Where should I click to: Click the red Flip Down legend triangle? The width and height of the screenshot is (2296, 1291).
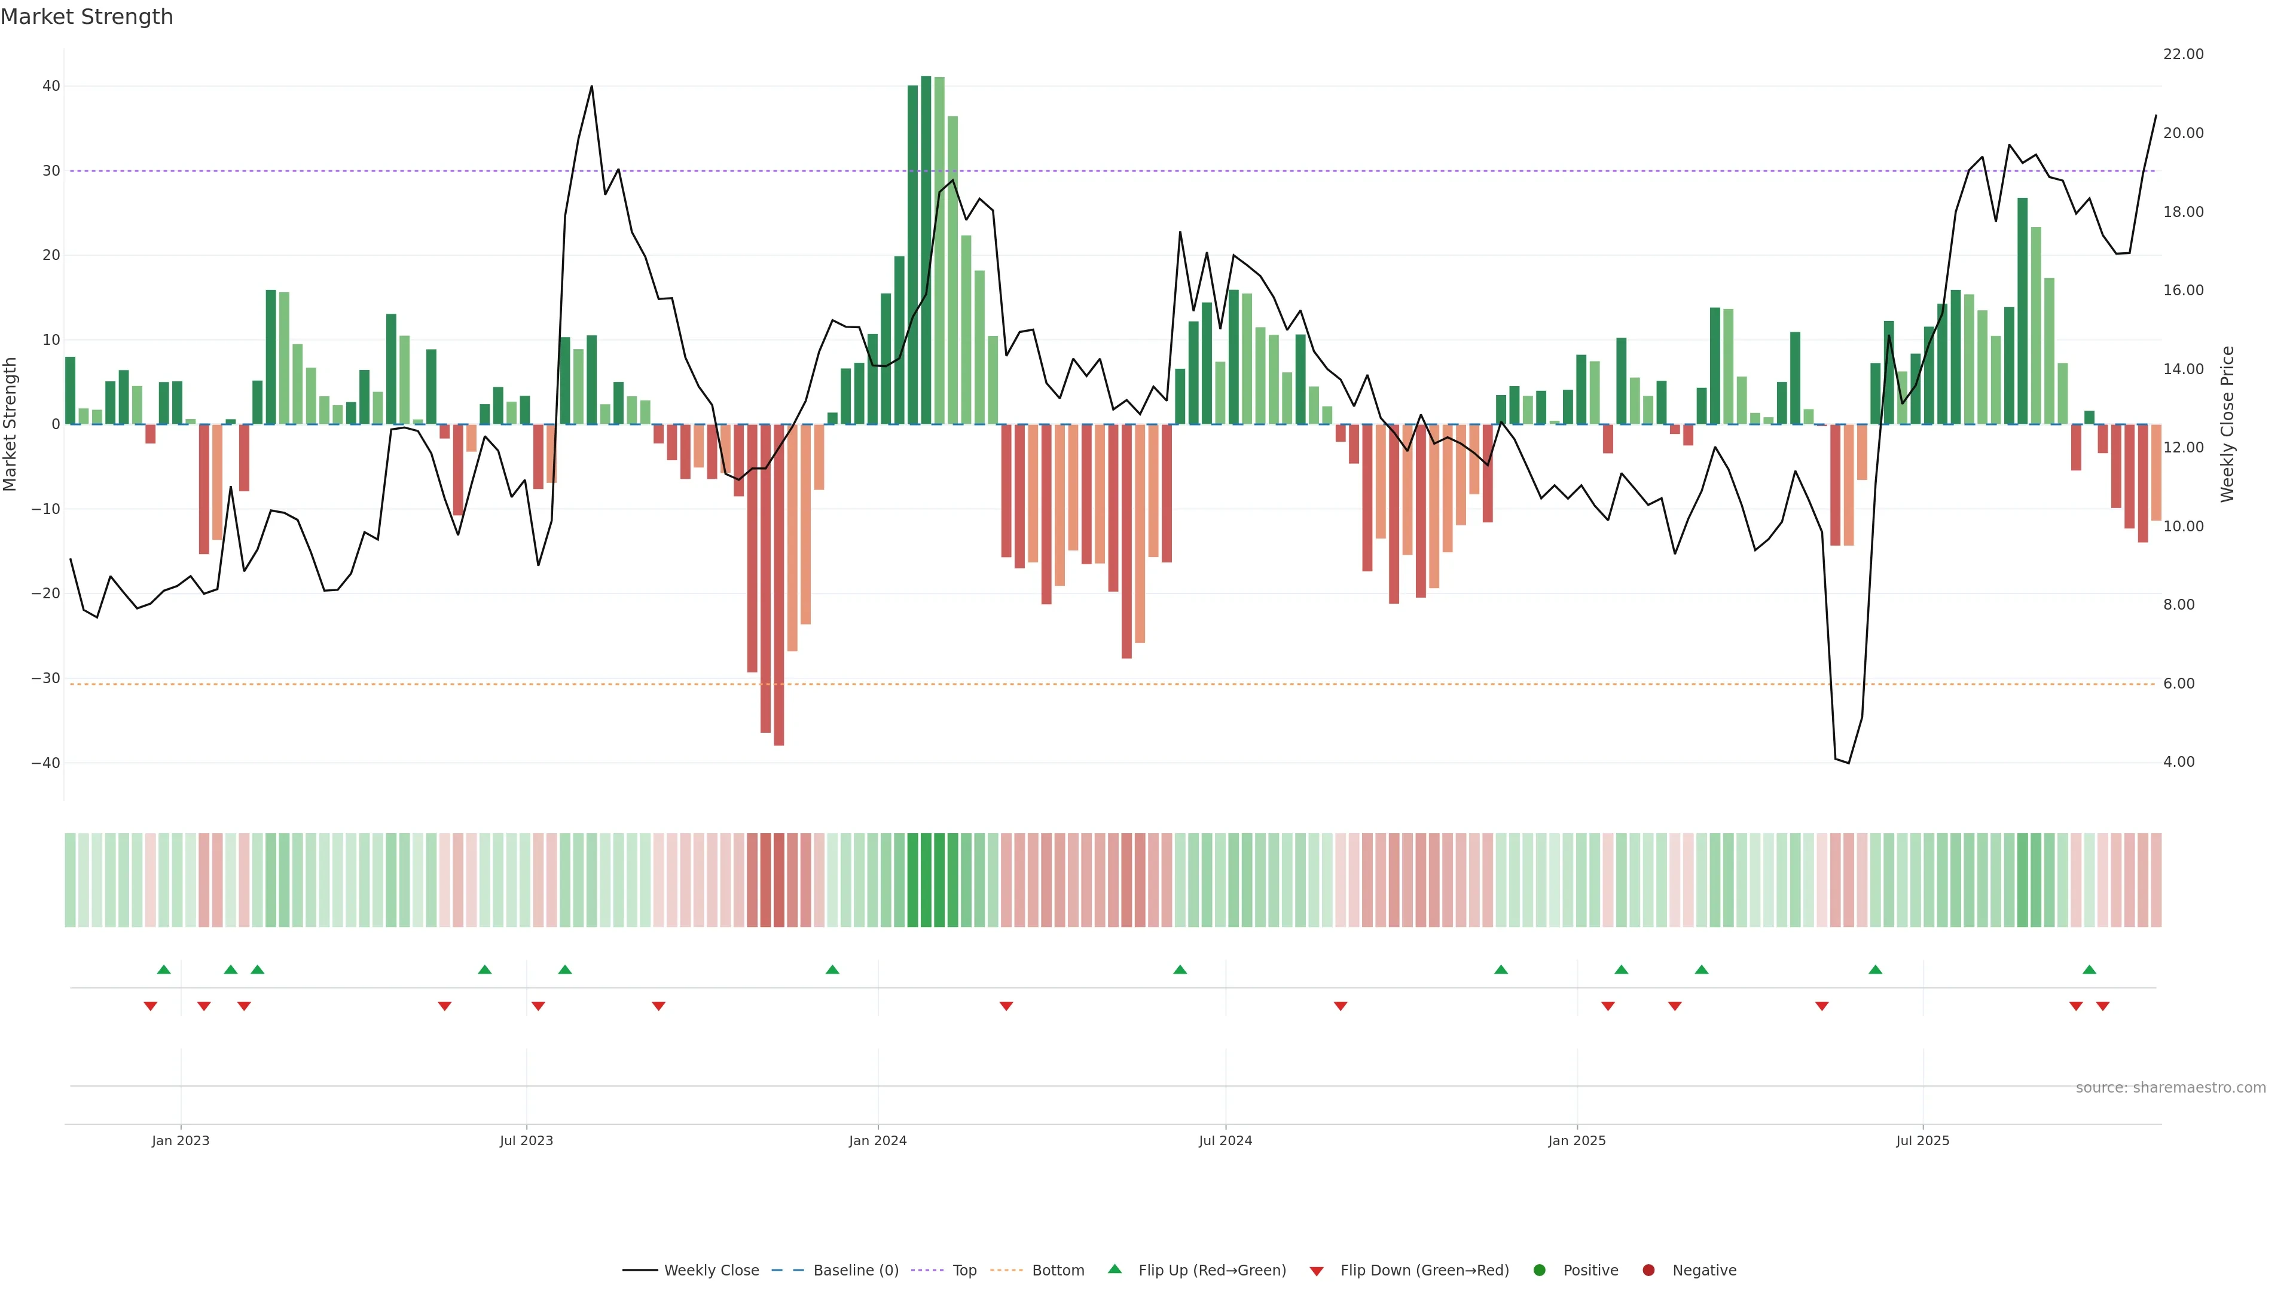coord(1315,1271)
